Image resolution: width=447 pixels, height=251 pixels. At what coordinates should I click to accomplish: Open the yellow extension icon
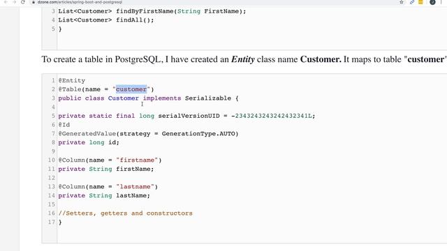(420, 2)
